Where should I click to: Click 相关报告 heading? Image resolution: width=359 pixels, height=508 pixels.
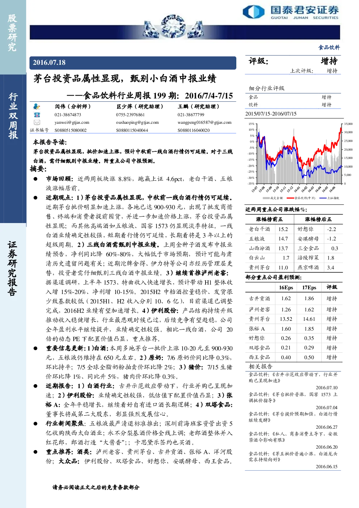261,366
